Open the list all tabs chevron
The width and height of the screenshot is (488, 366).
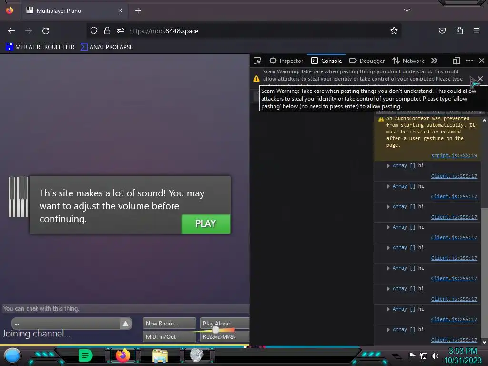[x=407, y=10]
